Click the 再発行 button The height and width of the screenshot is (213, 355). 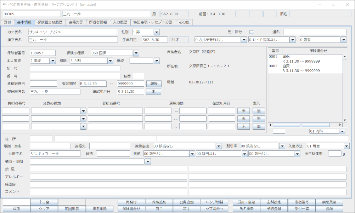tap(131, 202)
